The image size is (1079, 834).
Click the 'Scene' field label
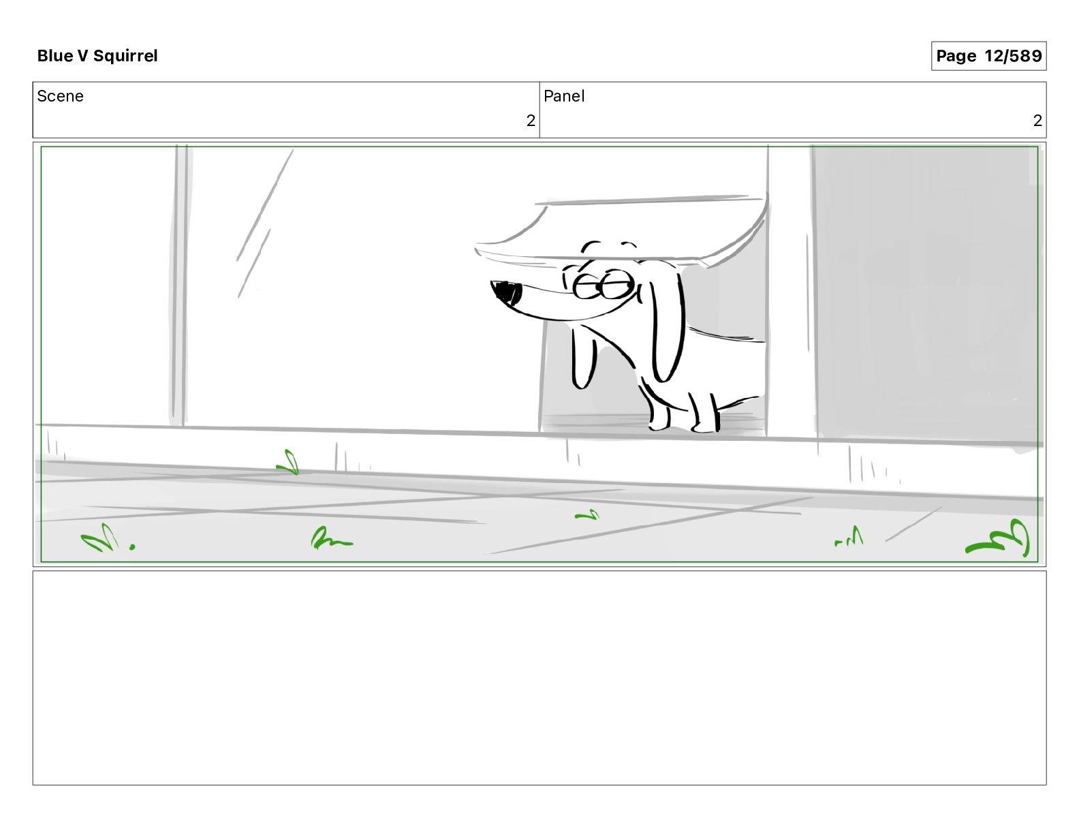[x=60, y=96]
